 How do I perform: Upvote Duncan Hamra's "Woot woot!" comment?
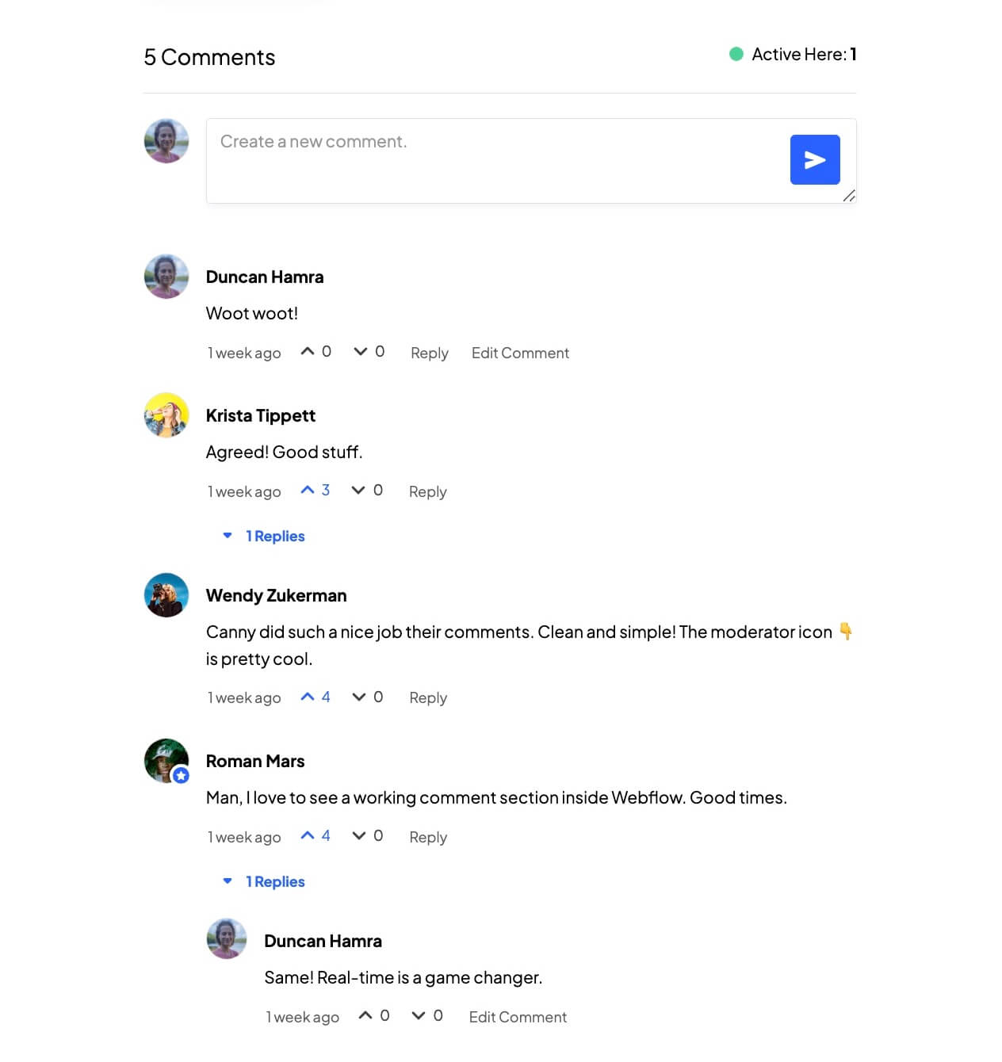tap(309, 351)
